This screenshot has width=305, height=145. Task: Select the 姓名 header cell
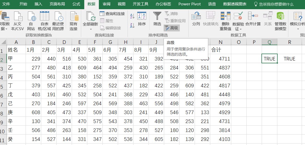pos(16,50)
